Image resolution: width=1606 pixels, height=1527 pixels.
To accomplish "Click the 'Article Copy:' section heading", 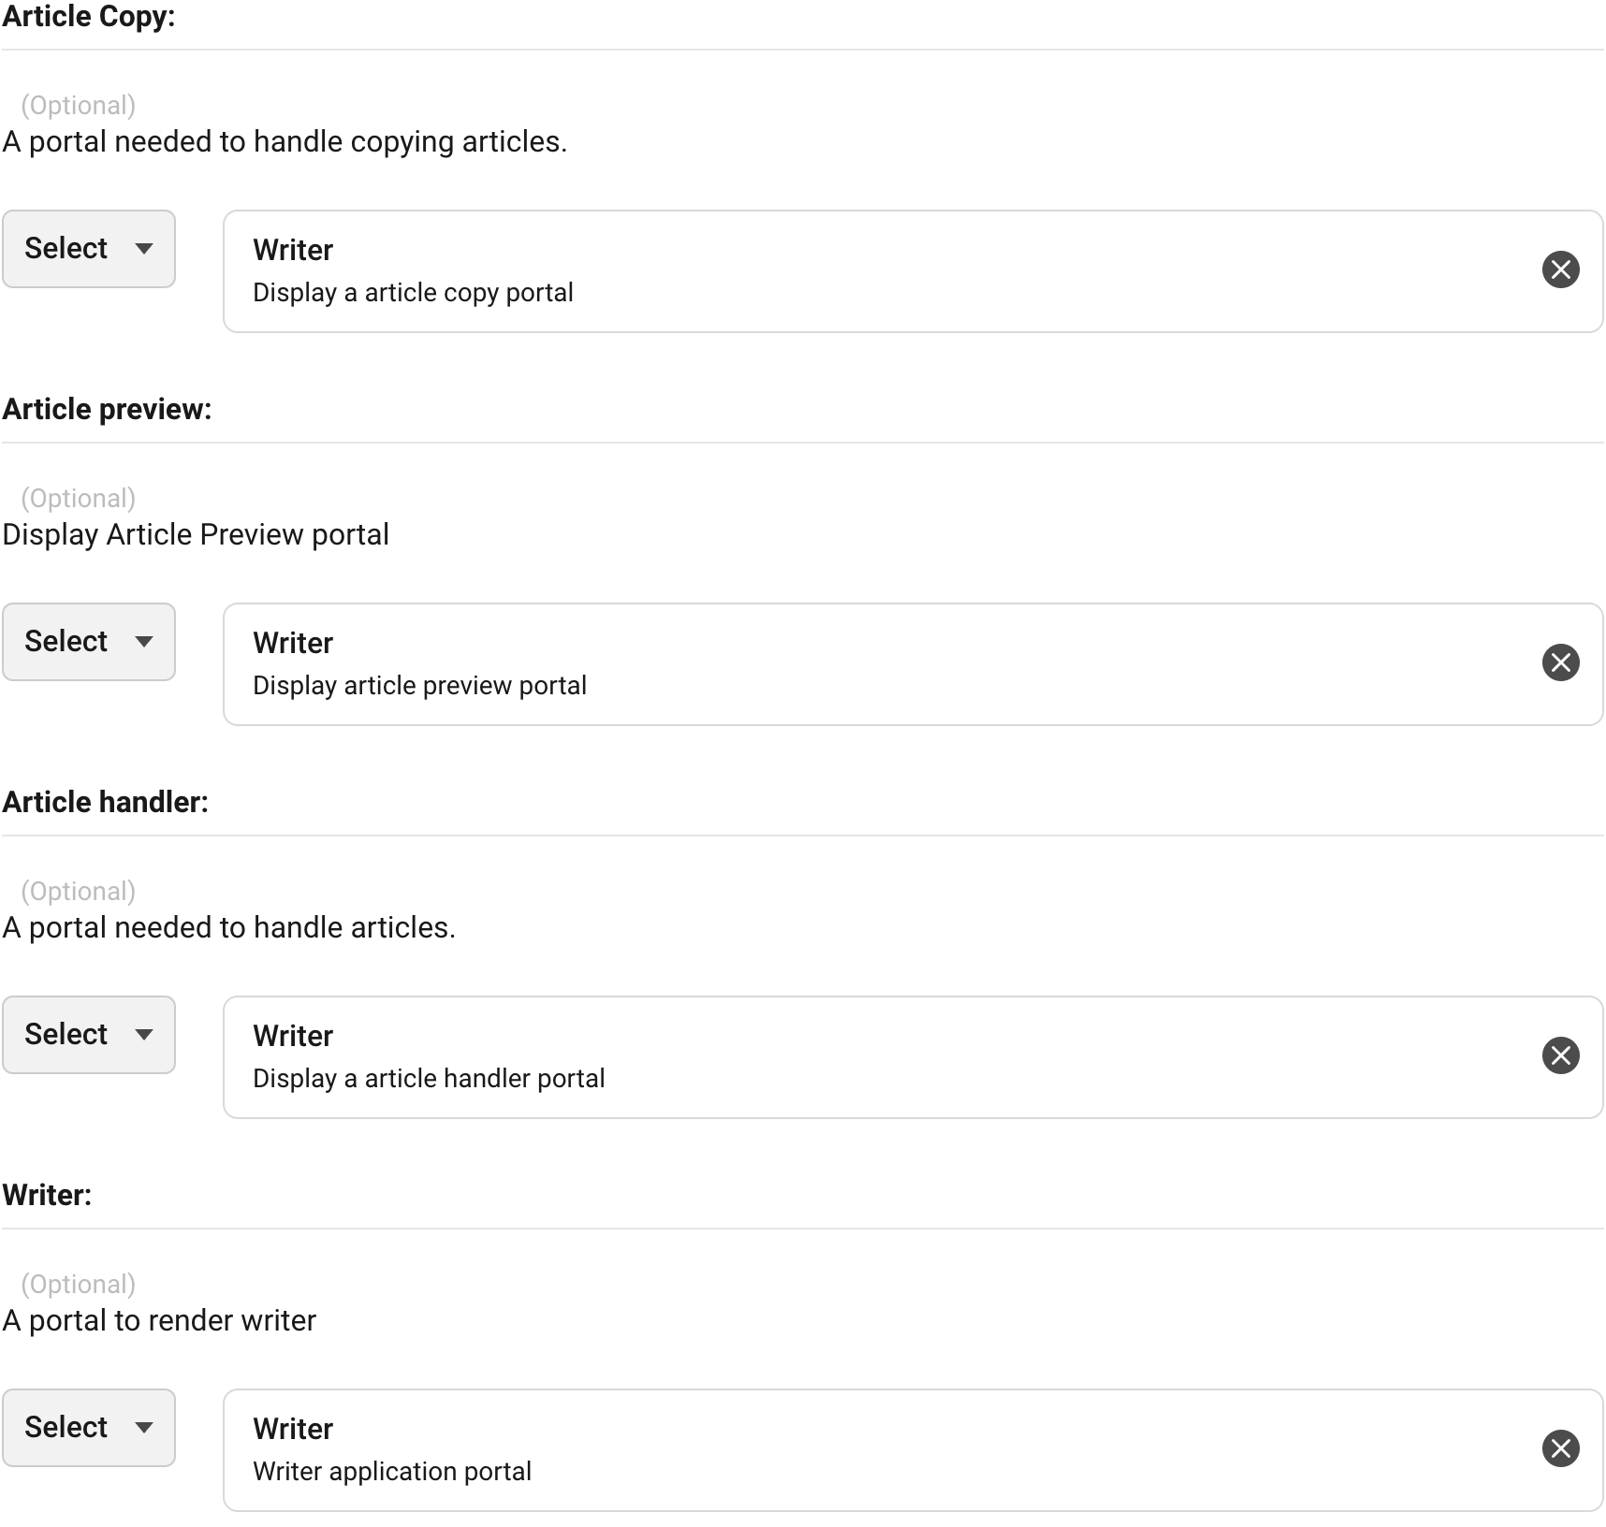I will 89,17.
